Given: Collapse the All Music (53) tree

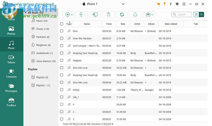Looking at the screenshot, I should point(26,13).
